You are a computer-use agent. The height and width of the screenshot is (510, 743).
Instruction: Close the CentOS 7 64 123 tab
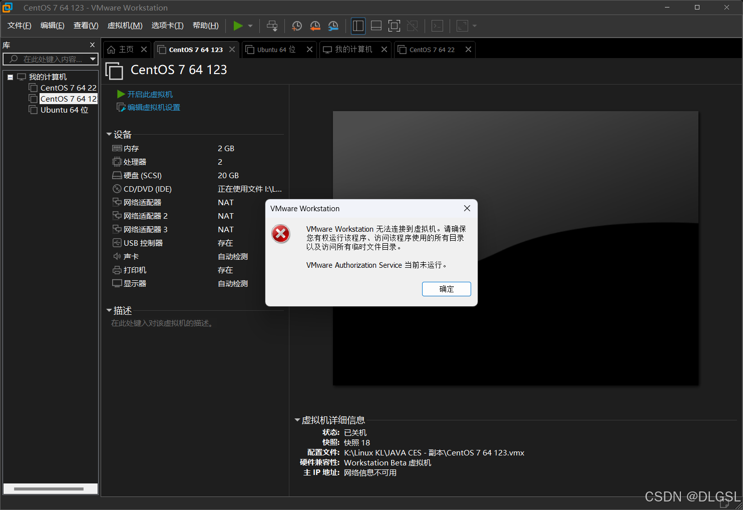click(232, 50)
